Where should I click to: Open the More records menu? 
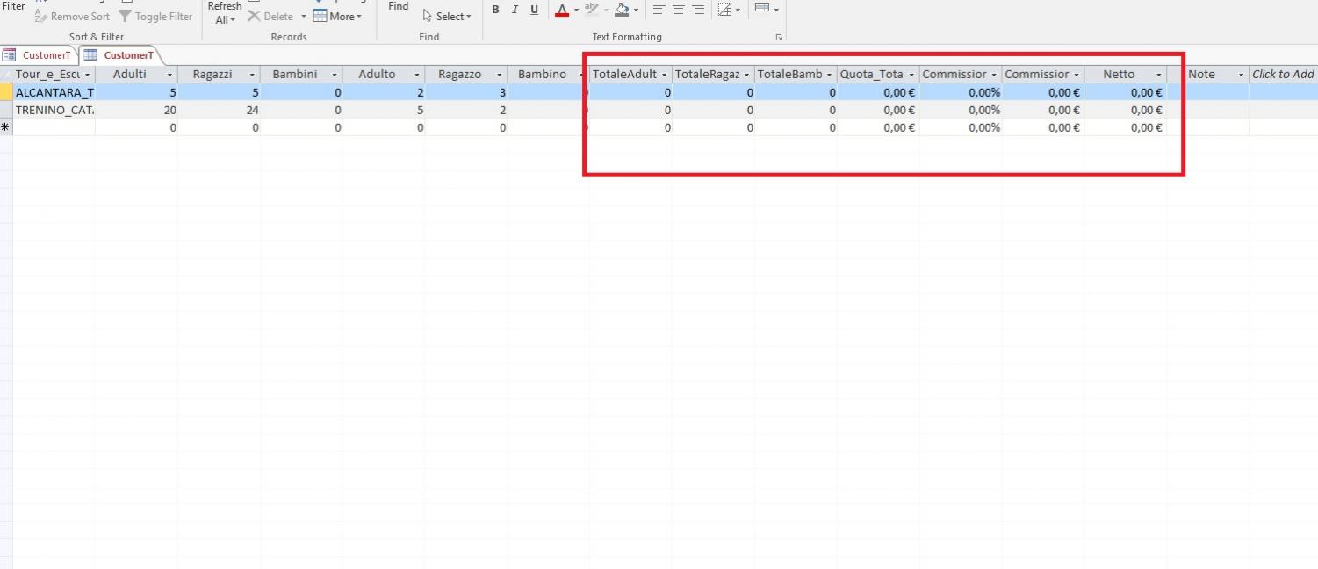[337, 17]
